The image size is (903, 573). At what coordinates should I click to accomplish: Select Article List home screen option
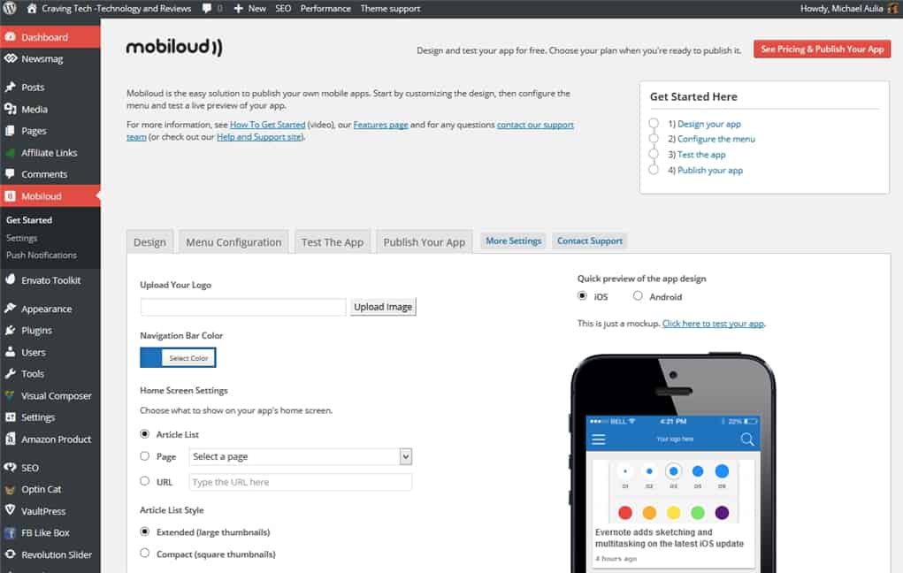click(144, 433)
